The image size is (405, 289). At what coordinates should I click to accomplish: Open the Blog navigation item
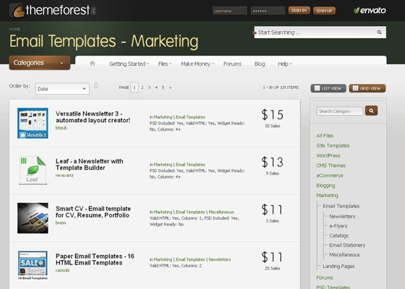click(260, 64)
